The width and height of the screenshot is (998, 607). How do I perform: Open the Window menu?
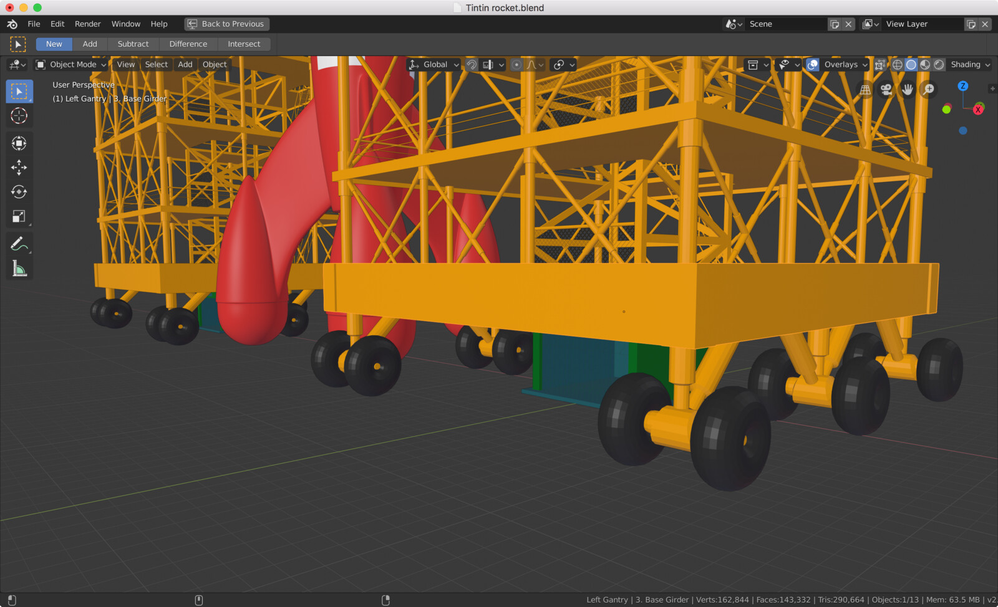tap(125, 24)
